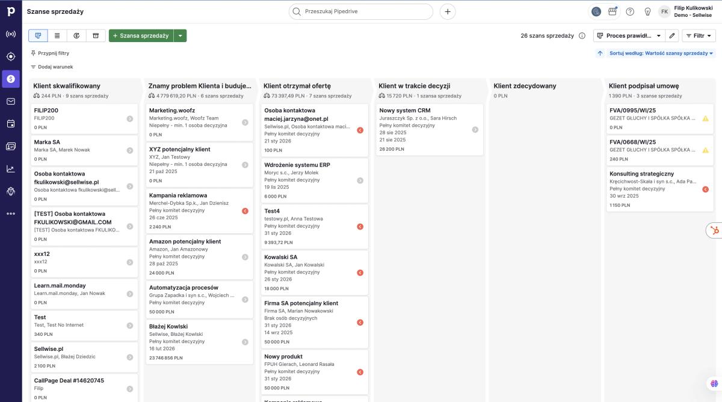Open the Activities calendar sidebar icon

coord(11,124)
